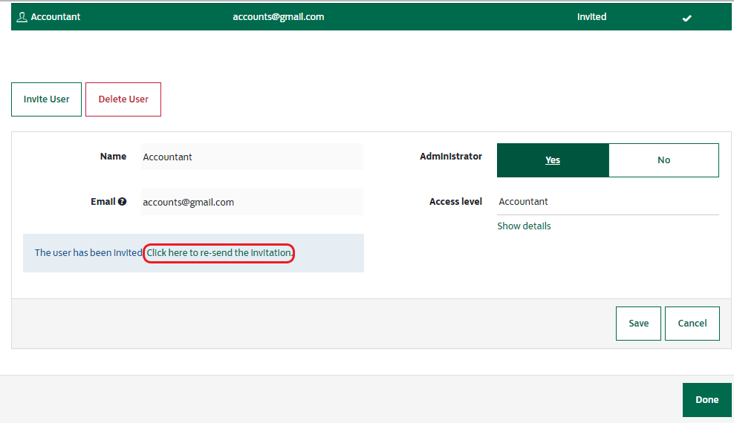734x423 pixels.
Task: Focus the Email input field
Action: (x=252, y=202)
